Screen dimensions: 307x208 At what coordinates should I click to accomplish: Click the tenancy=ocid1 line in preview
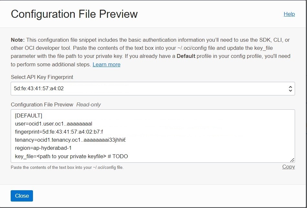70,140
